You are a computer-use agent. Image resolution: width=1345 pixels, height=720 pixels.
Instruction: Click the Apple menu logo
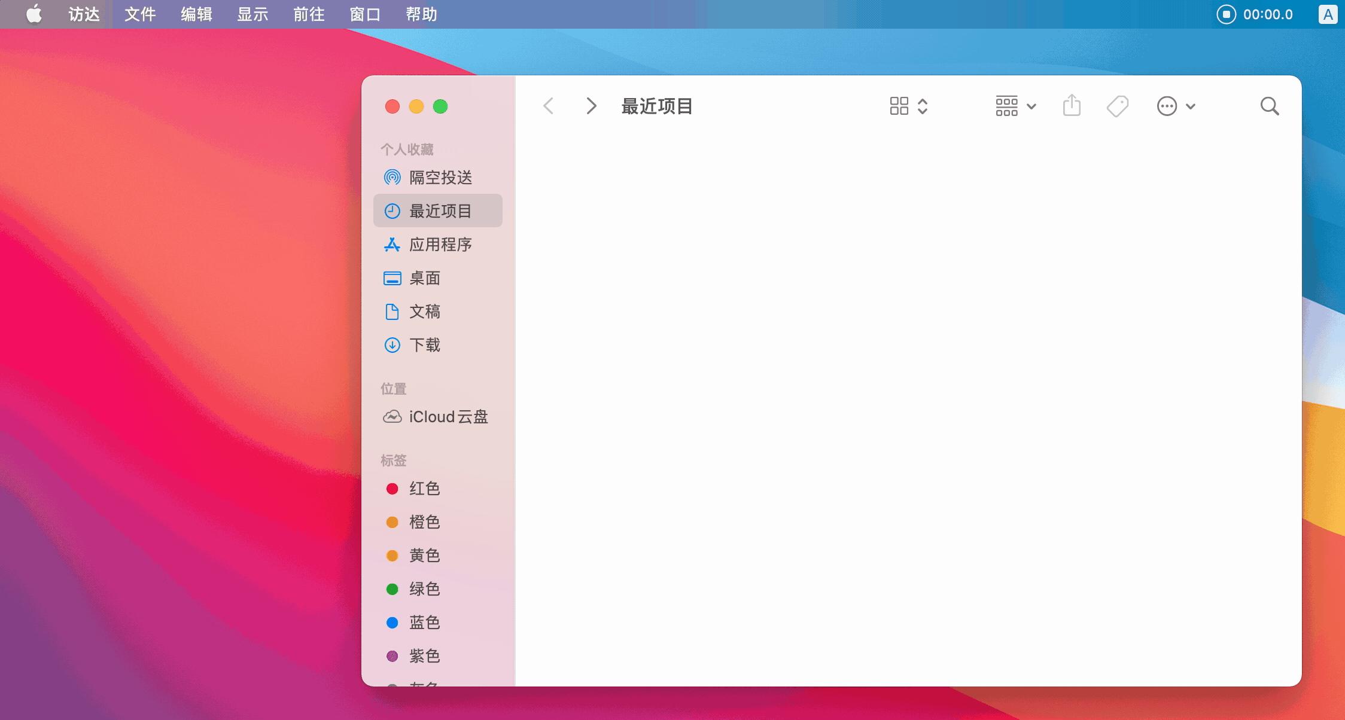(x=34, y=14)
